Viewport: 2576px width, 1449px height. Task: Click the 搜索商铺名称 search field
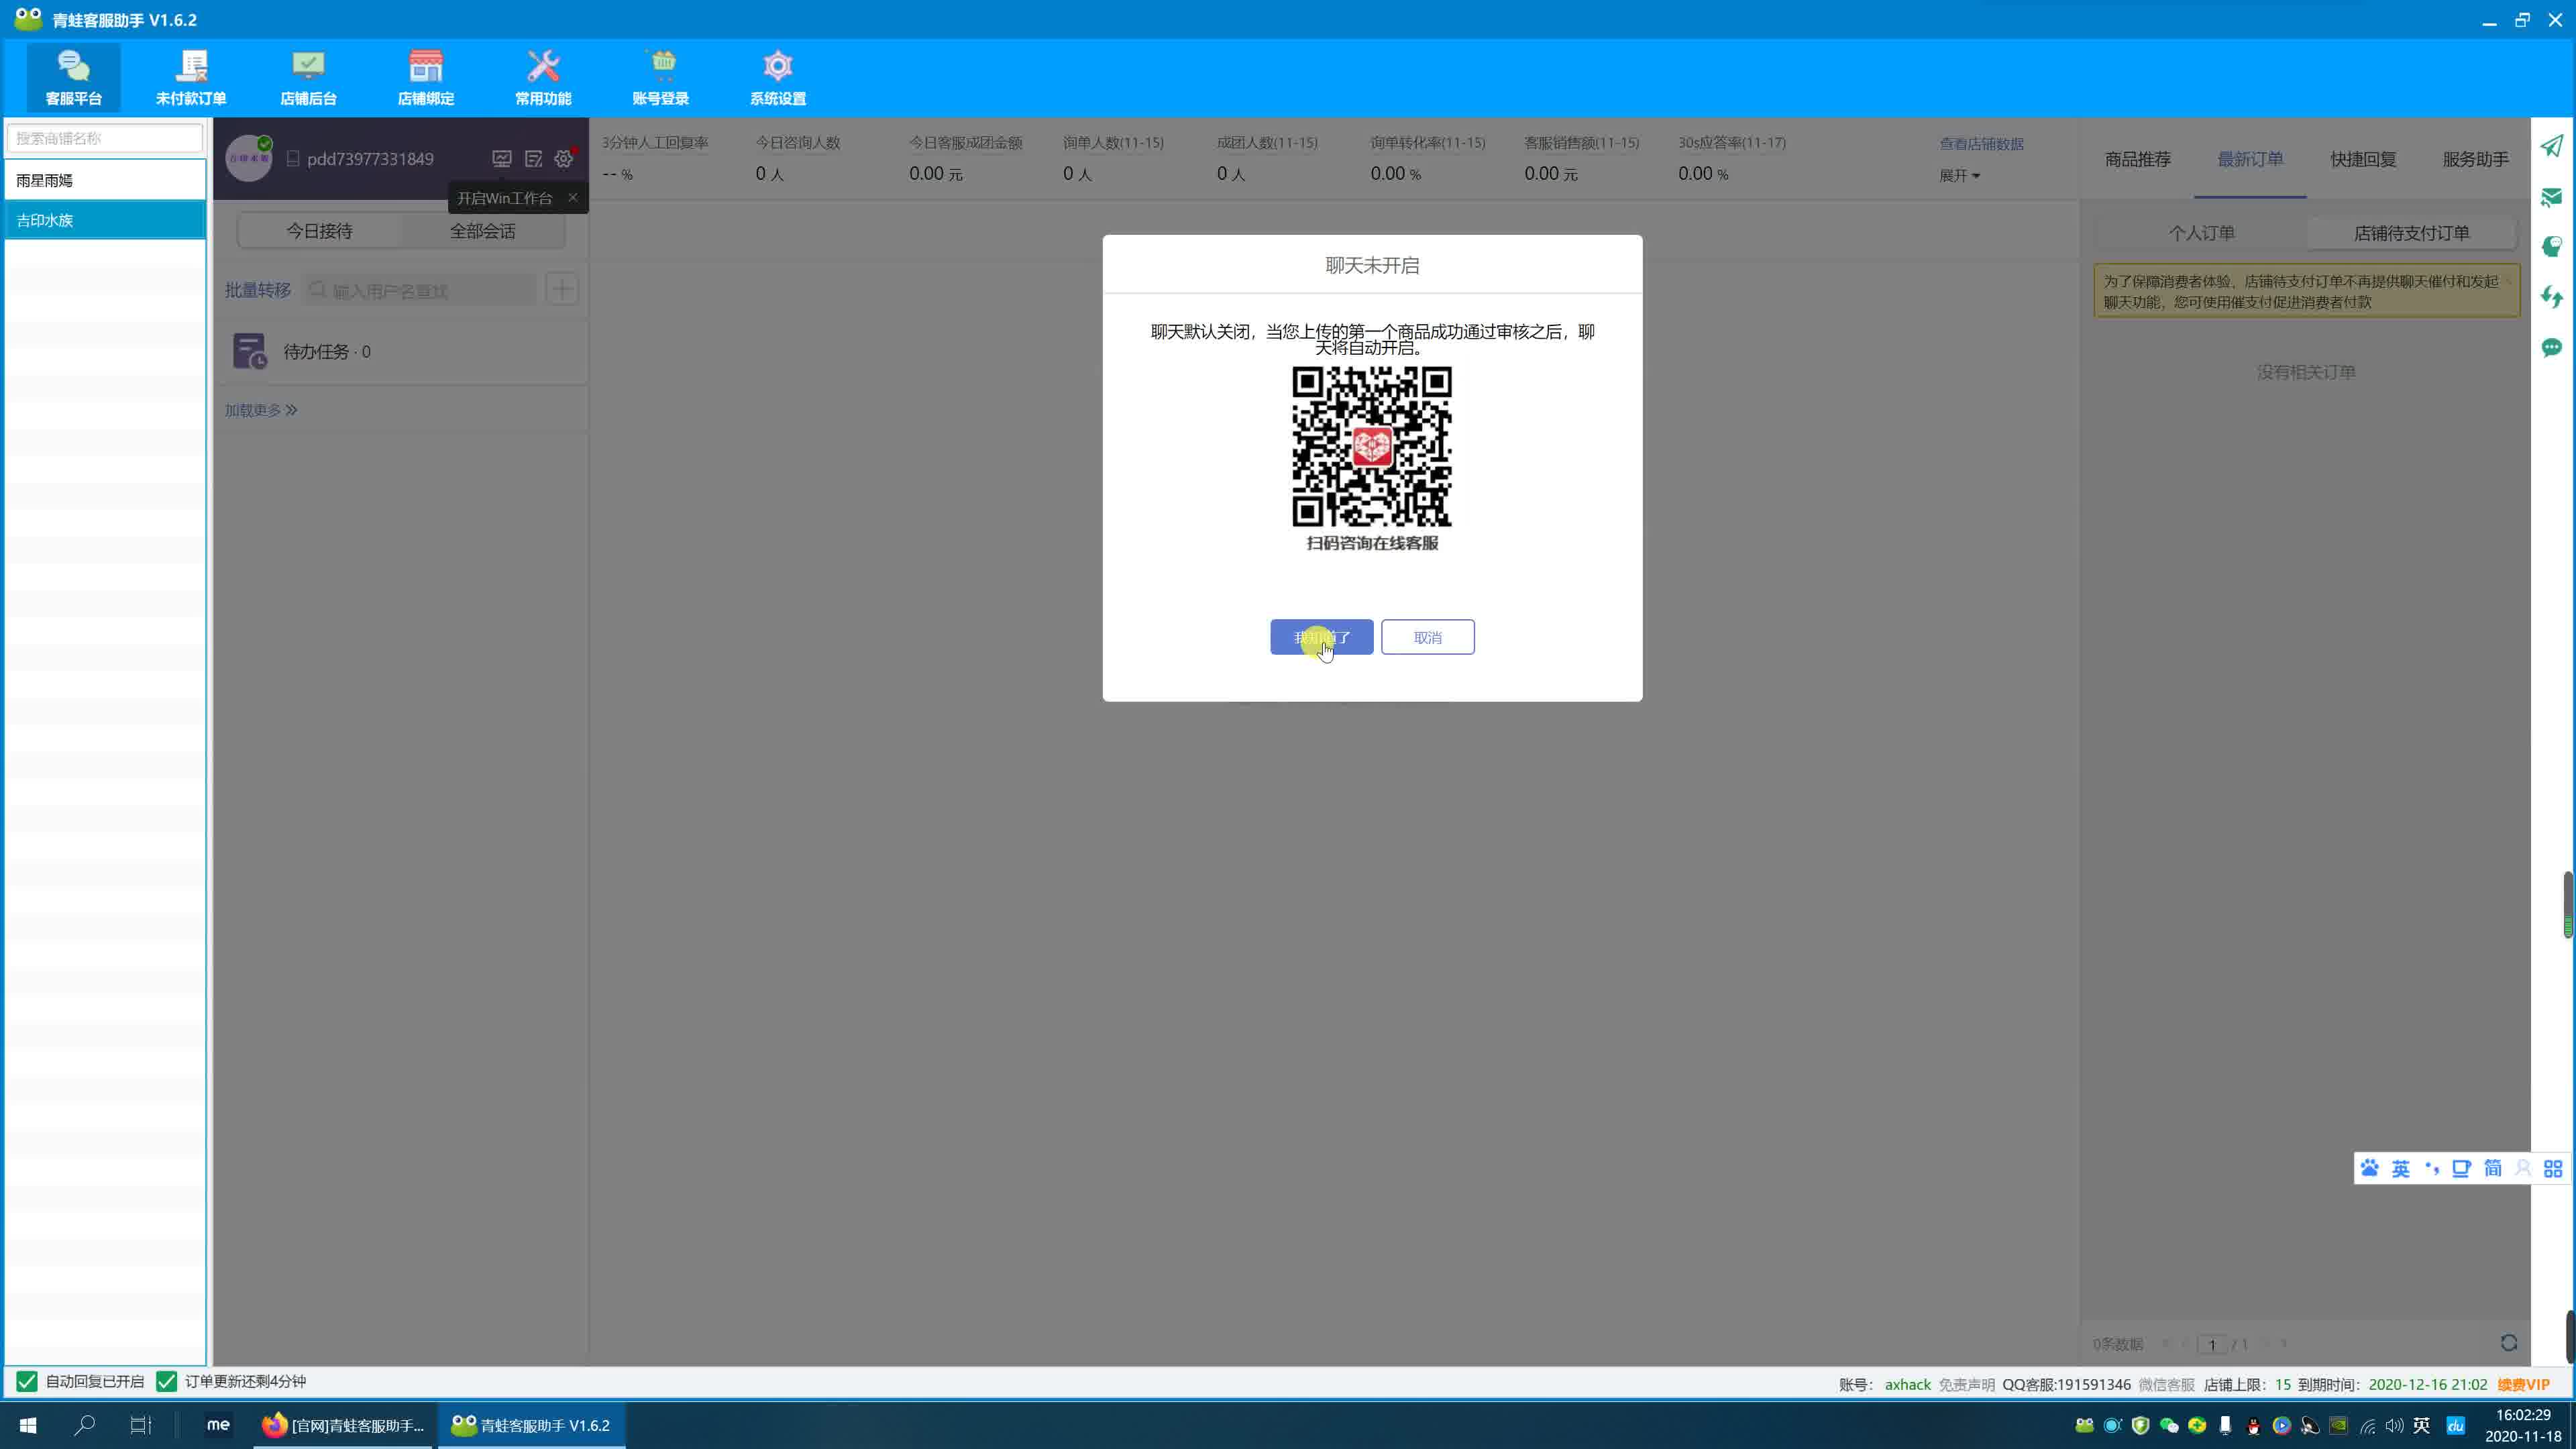point(105,138)
